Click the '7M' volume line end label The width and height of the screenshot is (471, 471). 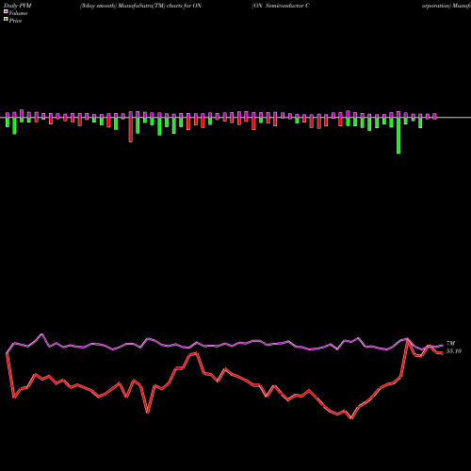450,344
